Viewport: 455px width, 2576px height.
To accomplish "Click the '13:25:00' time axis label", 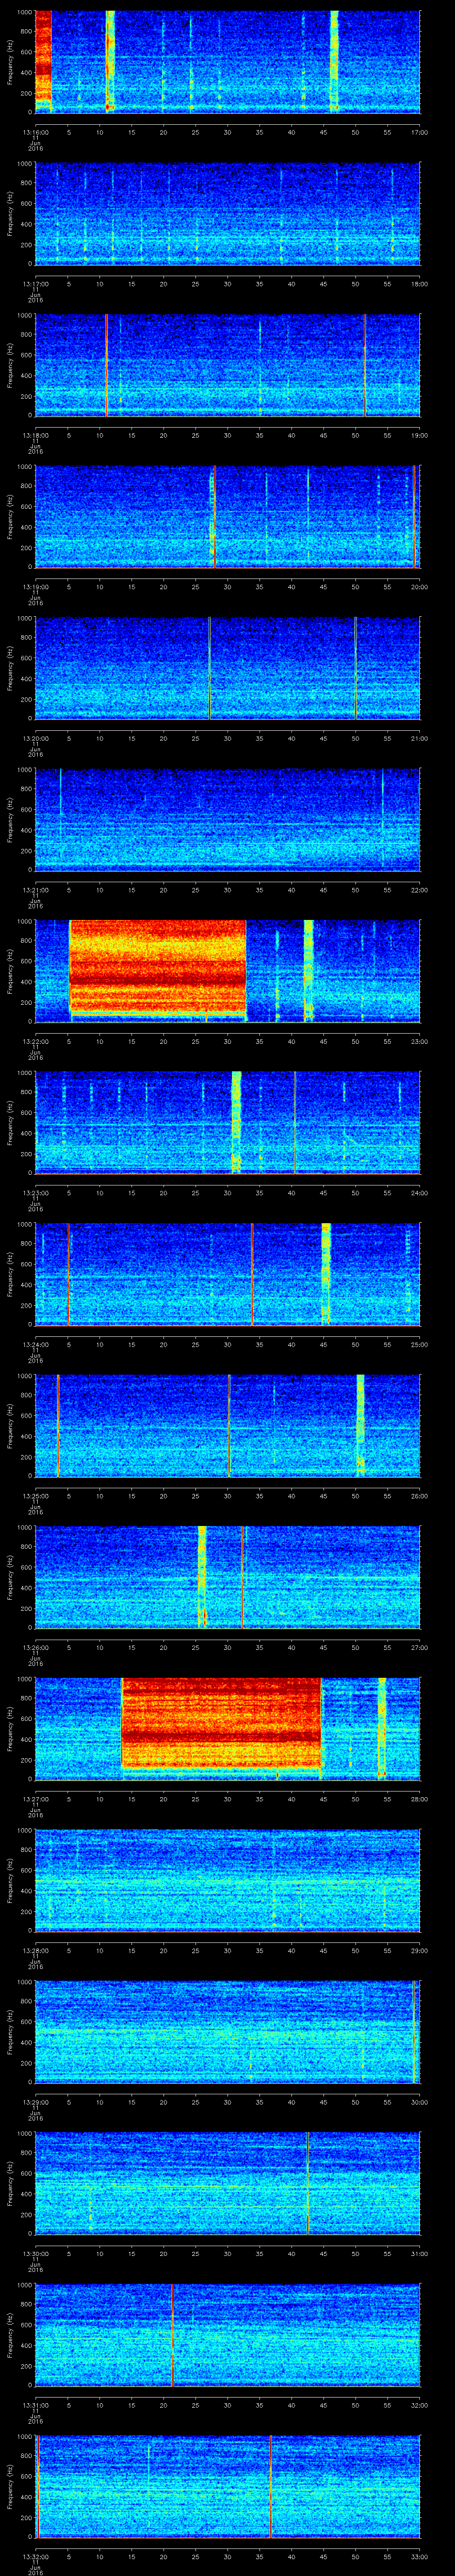I will (35, 1496).
